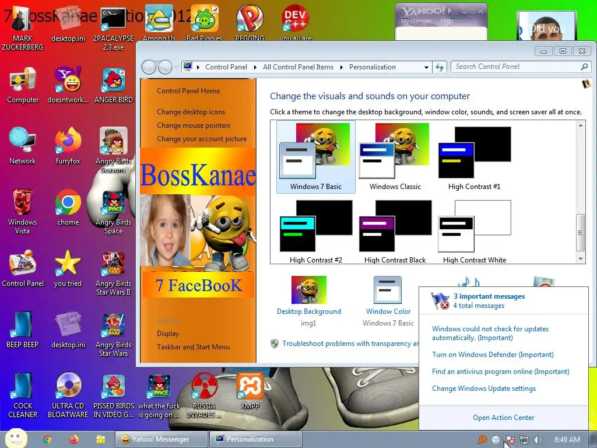The height and width of the screenshot is (448, 597).
Task: Click the network tray icon
Action: (x=524, y=440)
